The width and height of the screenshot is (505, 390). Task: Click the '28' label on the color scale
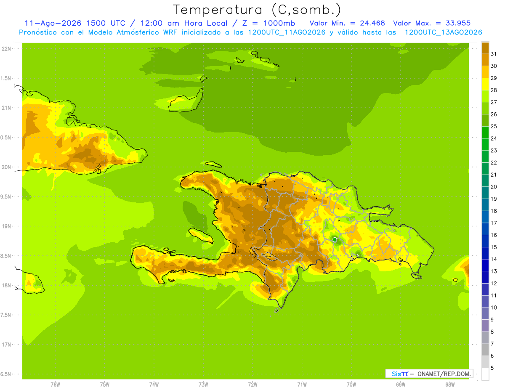point(494,90)
